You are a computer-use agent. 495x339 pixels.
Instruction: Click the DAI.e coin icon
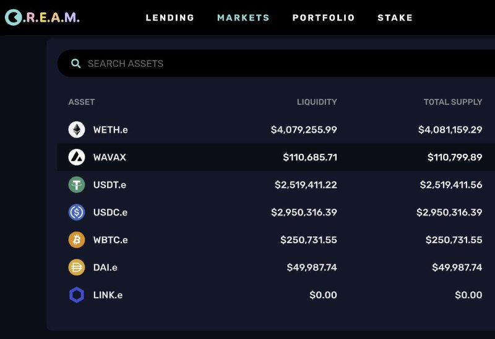pos(77,267)
